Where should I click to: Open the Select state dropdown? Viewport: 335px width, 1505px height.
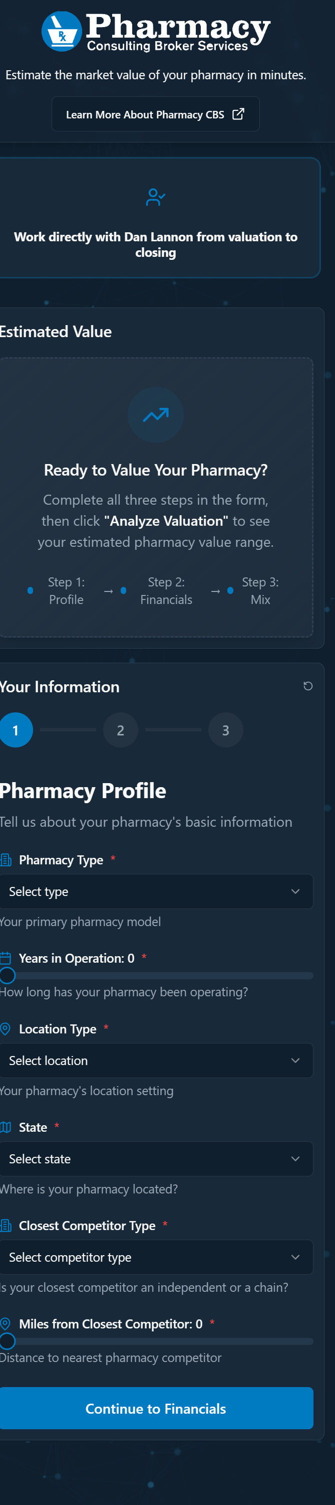point(155,1158)
